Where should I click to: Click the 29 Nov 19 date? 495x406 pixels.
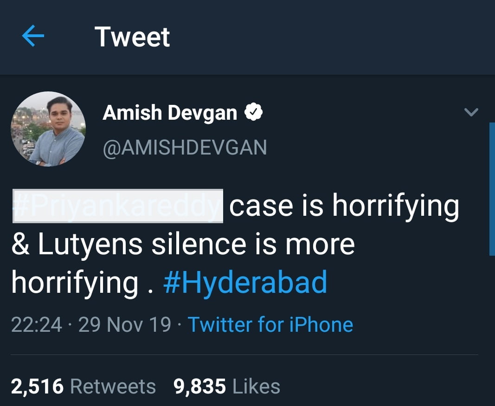(x=125, y=324)
